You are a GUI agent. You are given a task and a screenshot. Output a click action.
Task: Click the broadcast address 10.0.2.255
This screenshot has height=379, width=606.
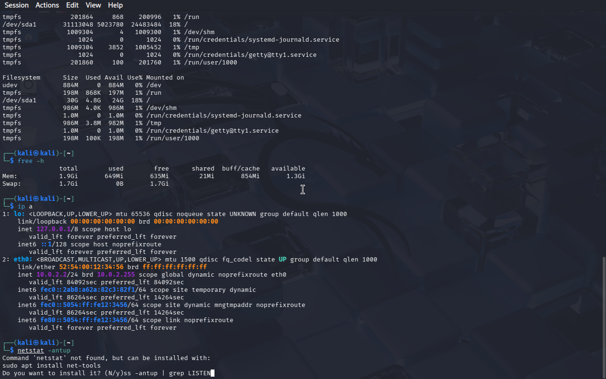116,275
